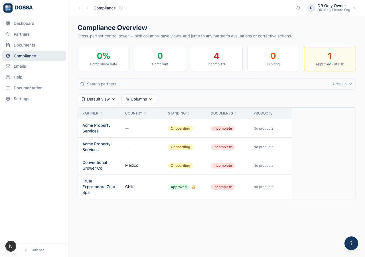Image resolution: width=365 pixels, height=257 pixels.
Task: Open the Help sidebar page
Action: pyautogui.click(x=34, y=77)
